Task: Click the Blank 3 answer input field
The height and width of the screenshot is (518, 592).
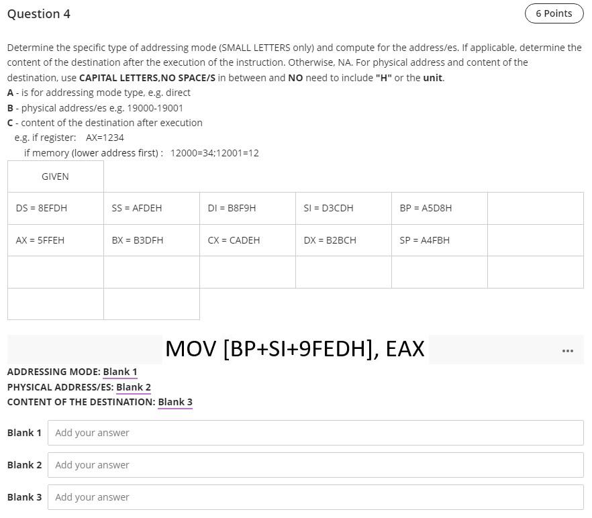Action: point(315,497)
